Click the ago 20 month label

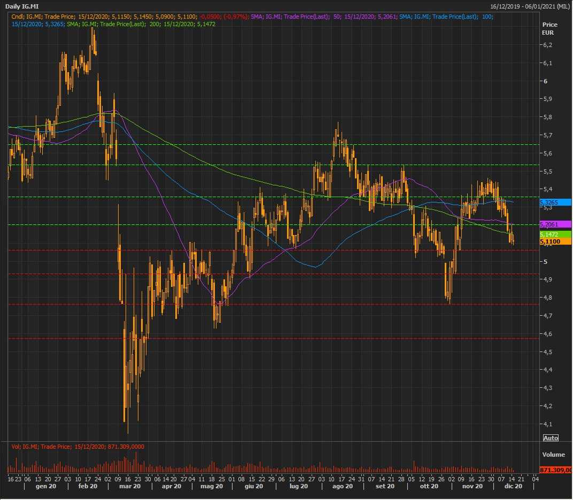pos(342,486)
